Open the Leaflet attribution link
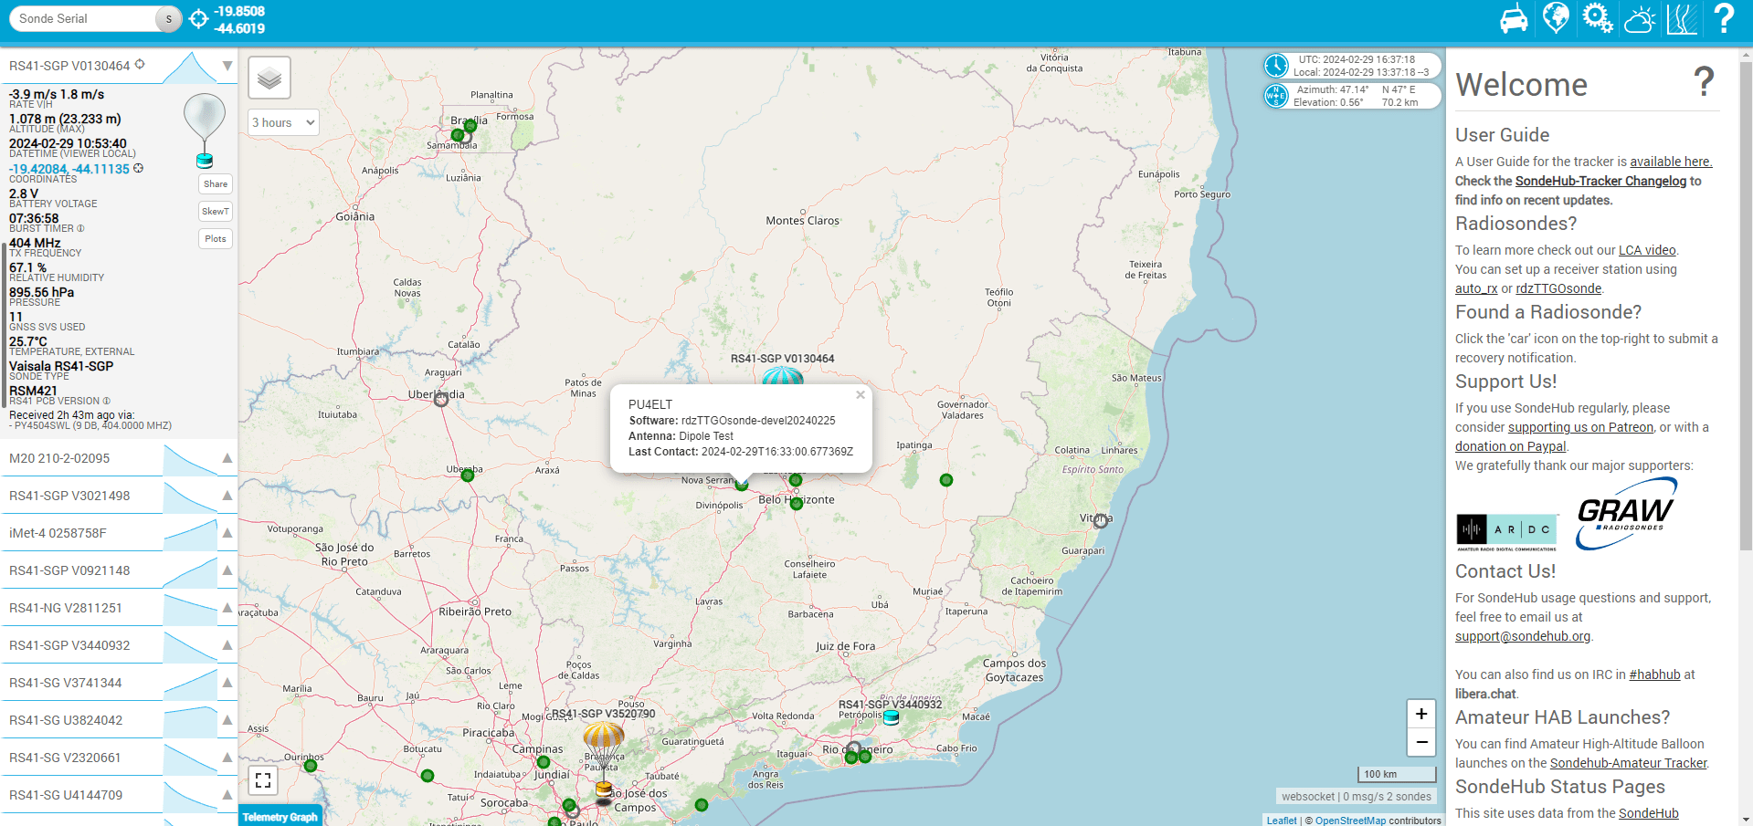This screenshot has height=826, width=1753. 1282,821
